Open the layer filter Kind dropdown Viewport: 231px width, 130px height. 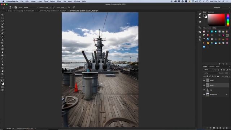[208, 70]
